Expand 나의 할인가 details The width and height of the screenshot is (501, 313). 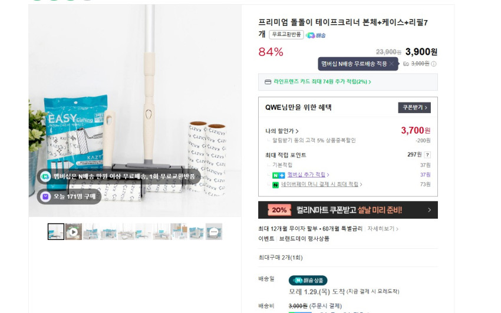point(282,131)
